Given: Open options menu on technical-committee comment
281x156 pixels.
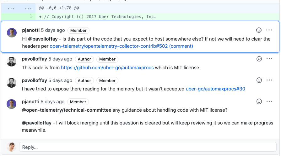Looking at the screenshot, I should (x=269, y=101).
